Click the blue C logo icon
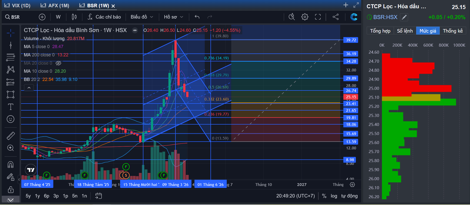 point(354,17)
